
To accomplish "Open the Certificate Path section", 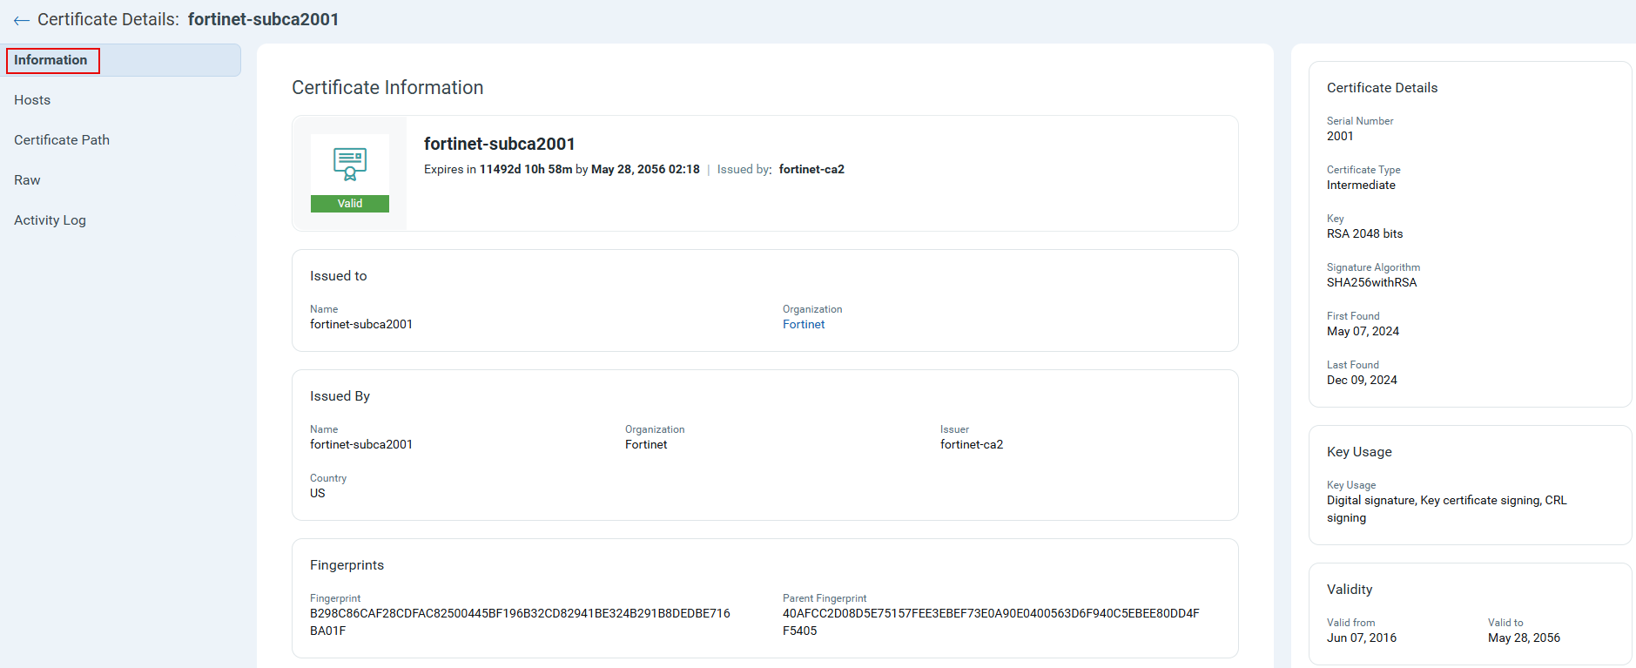I will (x=62, y=140).
